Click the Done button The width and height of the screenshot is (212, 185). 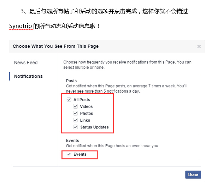click(x=193, y=175)
